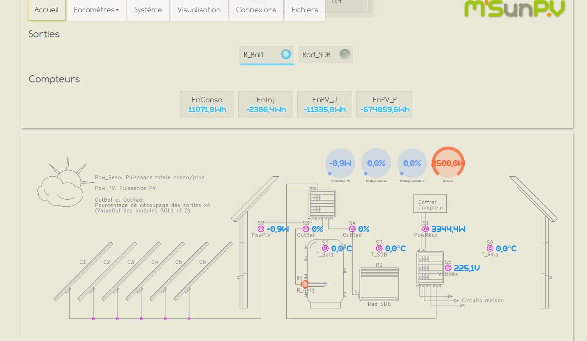Select the EnInj counter tile
The height and width of the screenshot is (341, 587).
tap(266, 104)
